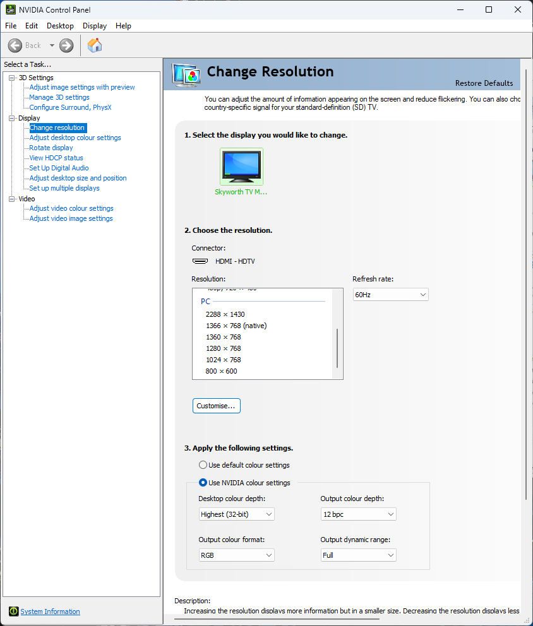
Task: Open View HDCP status task
Action: pos(56,158)
